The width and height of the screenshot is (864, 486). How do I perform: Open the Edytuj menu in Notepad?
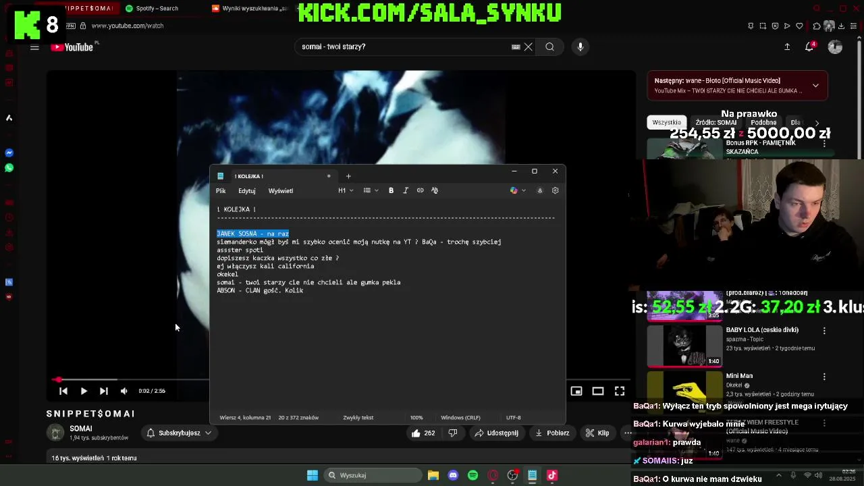(x=246, y=191)
